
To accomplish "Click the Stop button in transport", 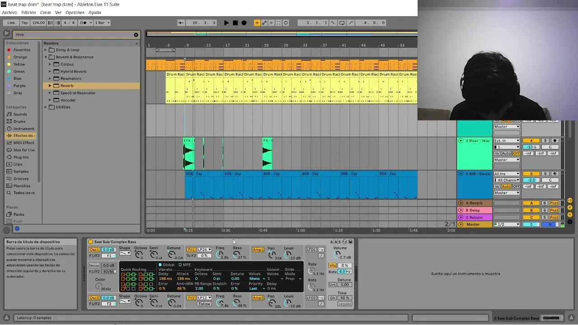I will pyautogui.click(x=235, y=23).
